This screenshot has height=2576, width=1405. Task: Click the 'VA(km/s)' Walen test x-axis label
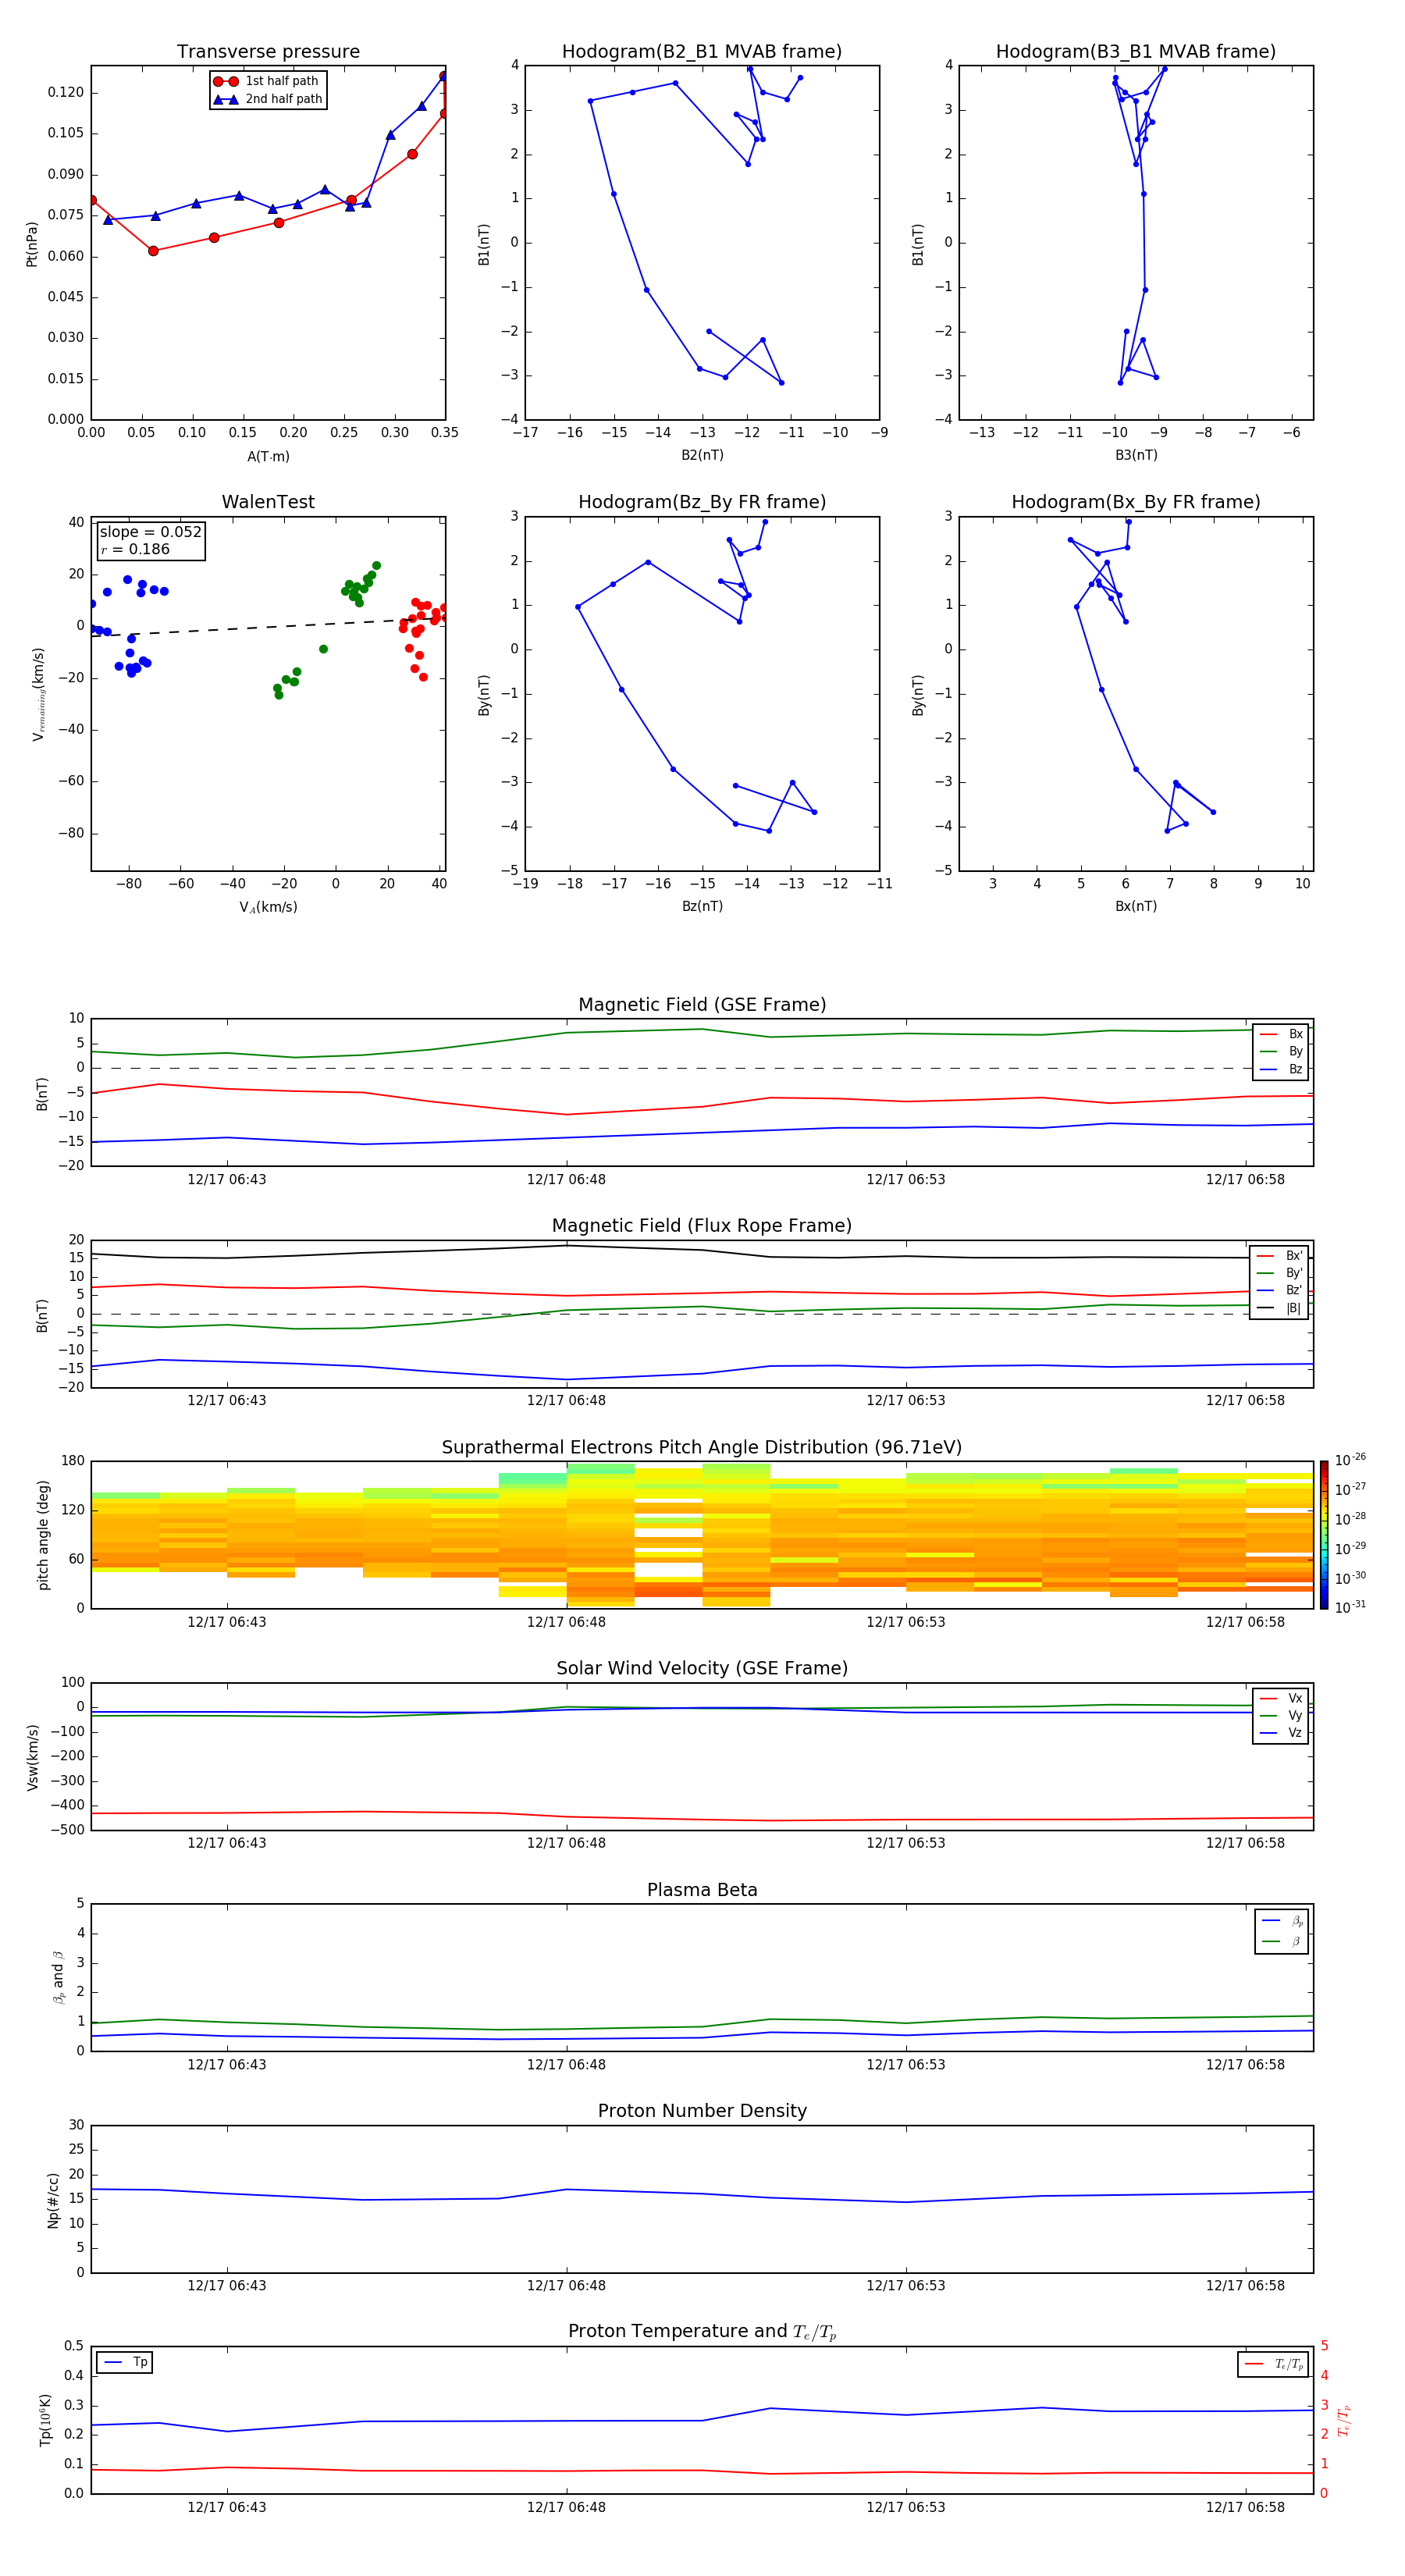coord(268,907)
